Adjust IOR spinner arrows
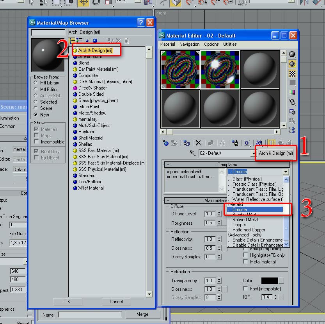Viewport: 325px width, 324px height. (276, 297)
